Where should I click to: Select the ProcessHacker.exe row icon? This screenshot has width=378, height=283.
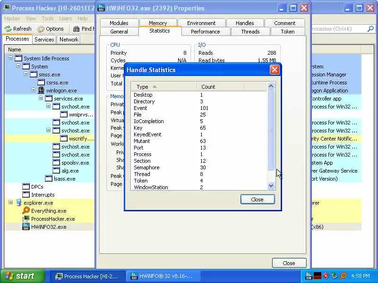pos(26,219)
